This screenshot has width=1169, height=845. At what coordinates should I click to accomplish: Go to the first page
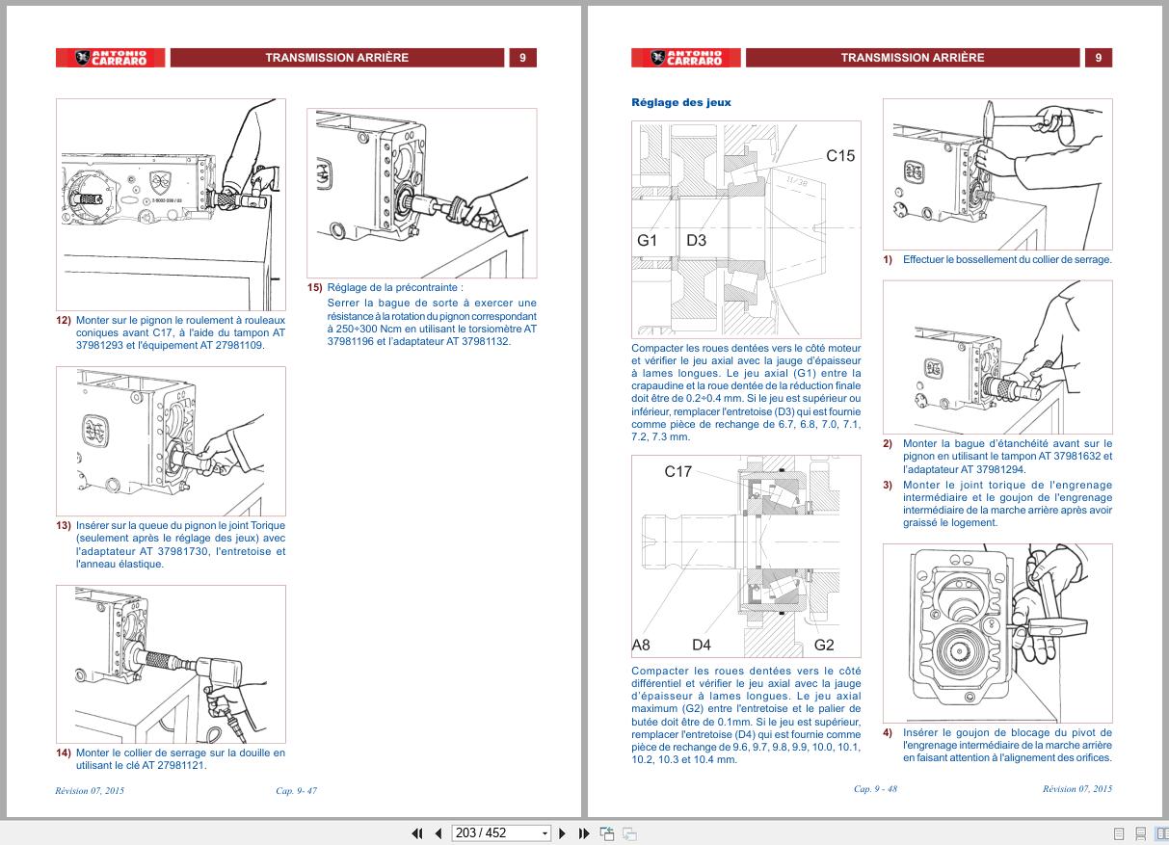417,833
